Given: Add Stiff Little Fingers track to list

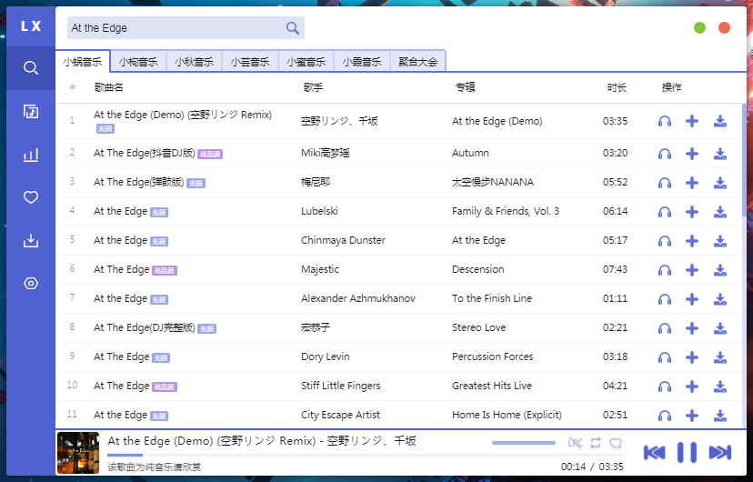Looking at the screenshot, I should point(692,386).
